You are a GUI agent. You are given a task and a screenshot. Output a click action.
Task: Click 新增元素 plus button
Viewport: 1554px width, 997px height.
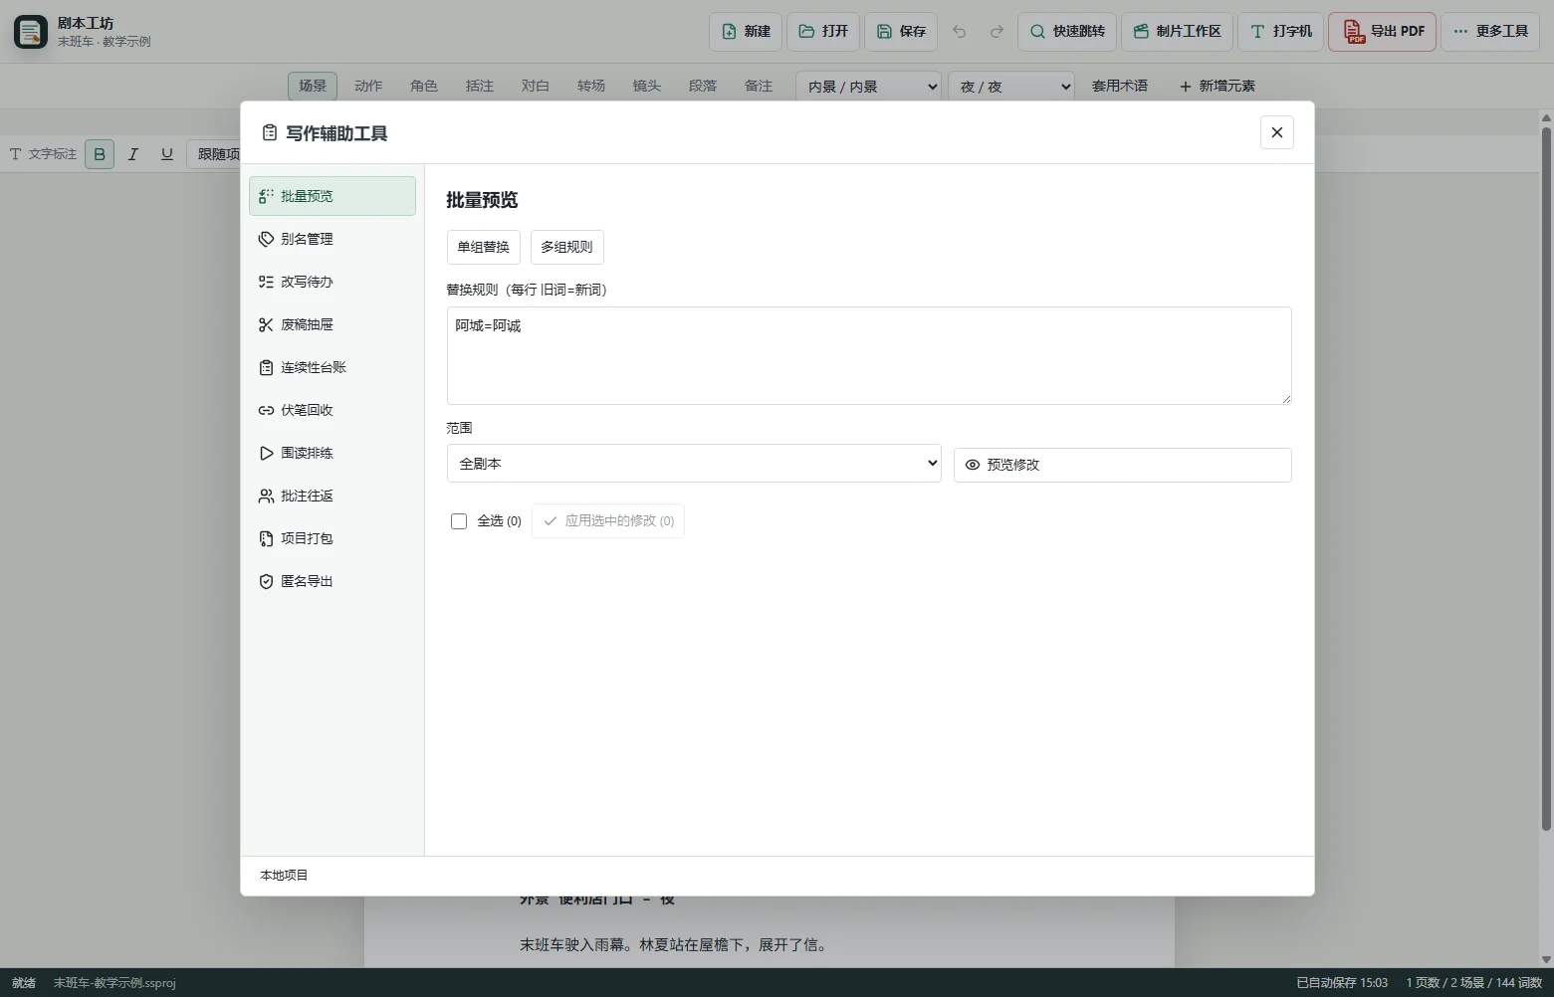[1217, 86]
